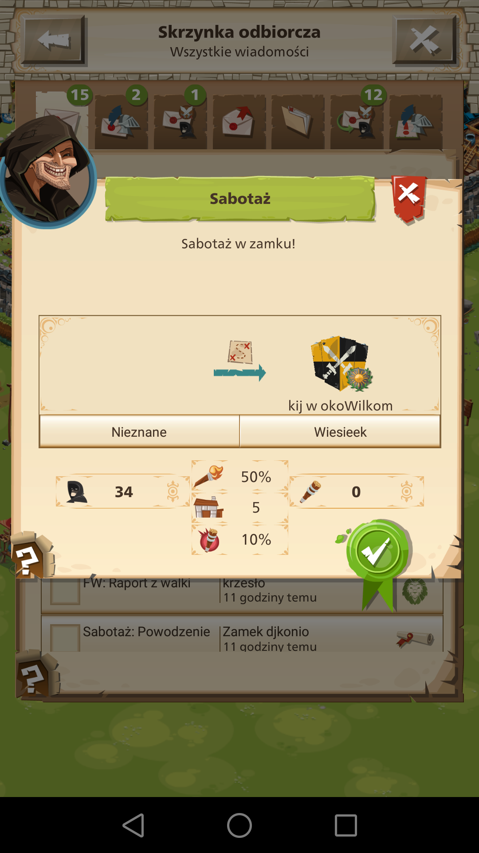Tap the scroll icon on Zamek djkonio row
Viewport: 479px width, 853px height.
pyautogui.click(x=415, y=639)
